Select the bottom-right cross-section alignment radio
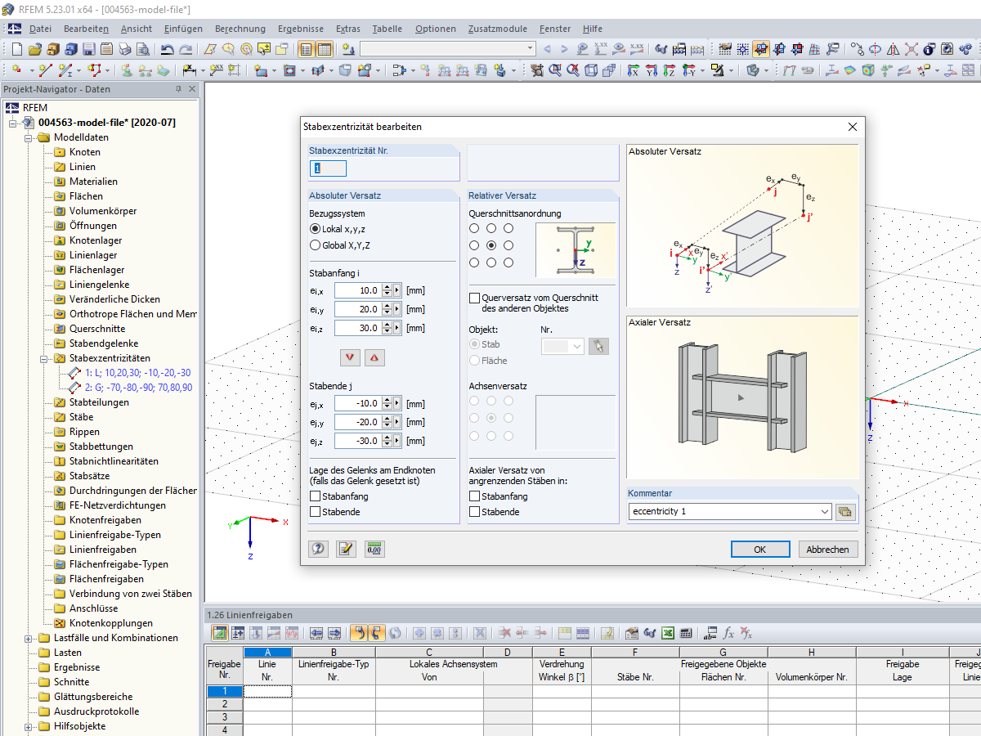The height and width of the screenshot is (736, 981). pyautogui.click(x=508, y=263)
